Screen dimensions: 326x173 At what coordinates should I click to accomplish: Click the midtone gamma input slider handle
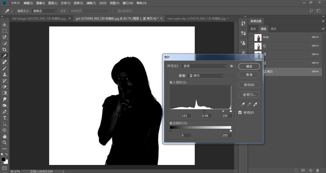click(204, 111)
